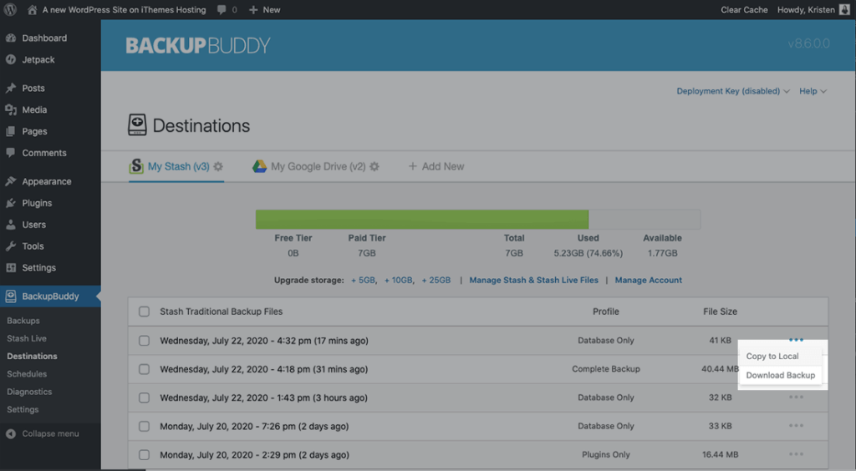Click the 5.23GB (74.66%) used value

[x=588, y=254]
